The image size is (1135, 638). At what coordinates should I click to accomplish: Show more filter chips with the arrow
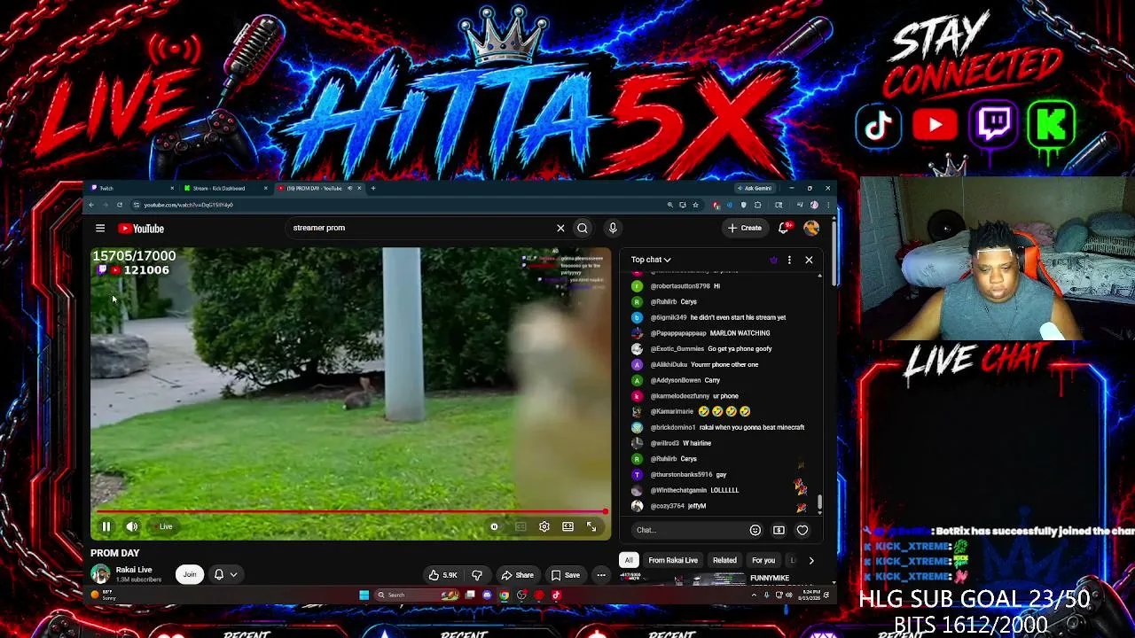pyautogui.click(x=810, y=560)
